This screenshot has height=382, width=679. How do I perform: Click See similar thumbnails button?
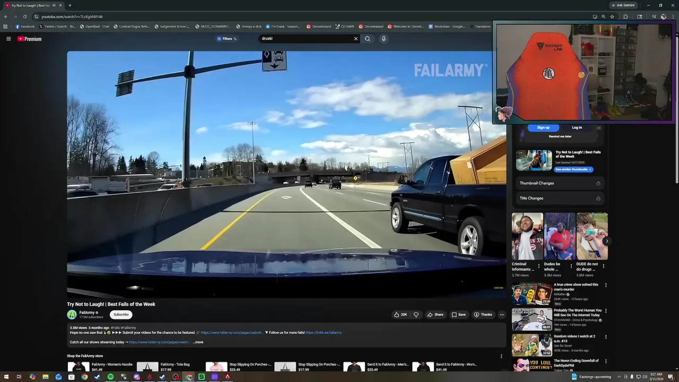pyautogui.click(x=573, y=169)
